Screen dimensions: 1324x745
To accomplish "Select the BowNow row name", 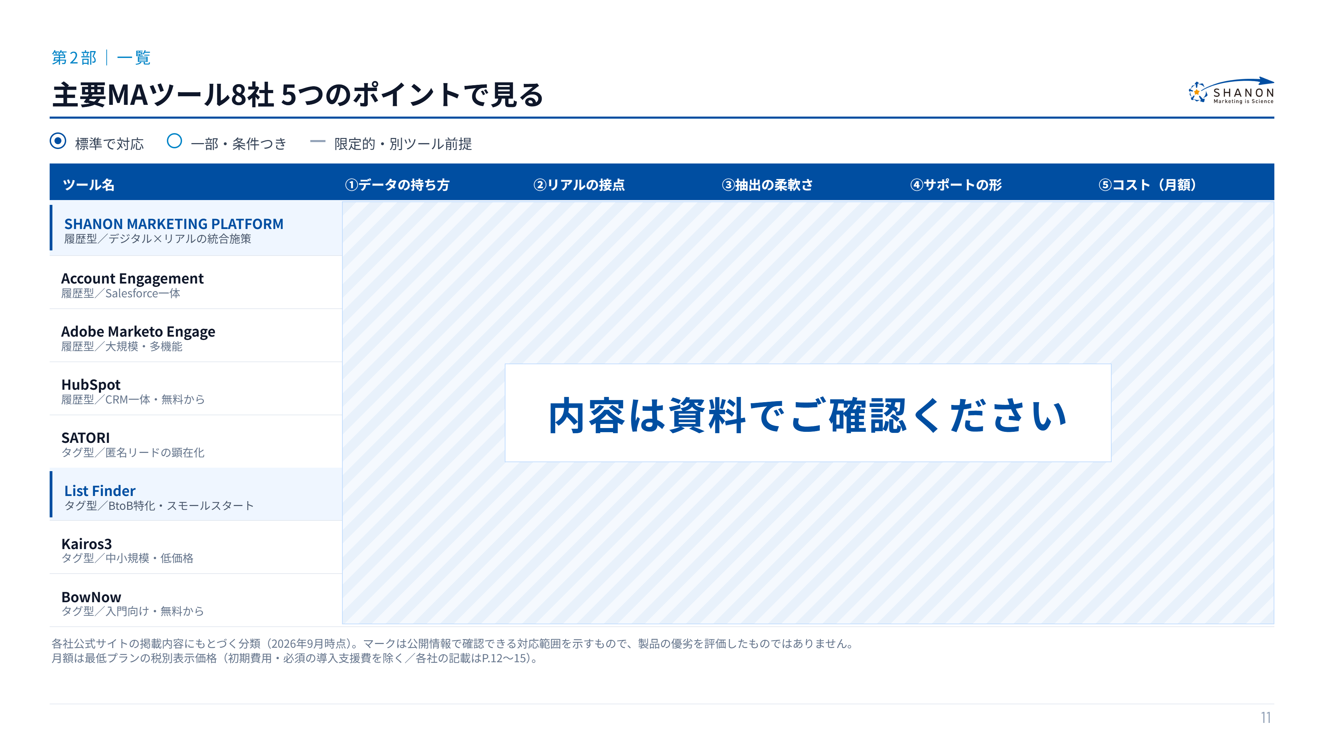I will [x=91, y=597].
